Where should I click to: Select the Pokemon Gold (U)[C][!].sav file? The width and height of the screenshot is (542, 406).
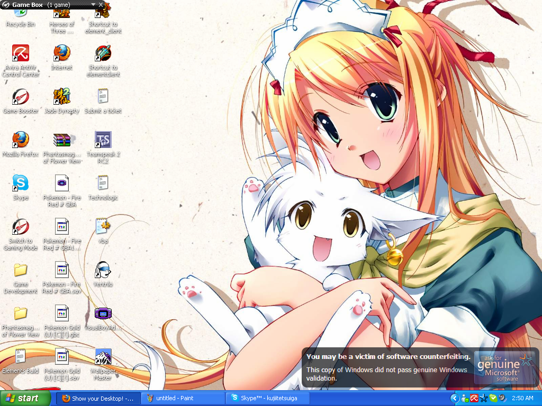[62, 365]
